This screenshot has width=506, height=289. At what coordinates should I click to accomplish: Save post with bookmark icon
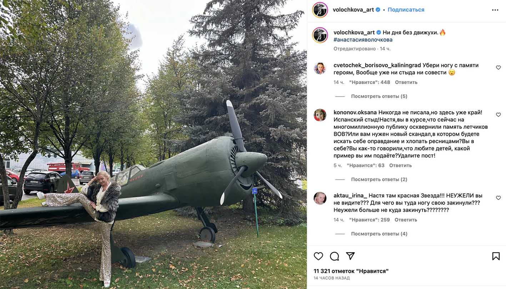click(x=496, y=256)
